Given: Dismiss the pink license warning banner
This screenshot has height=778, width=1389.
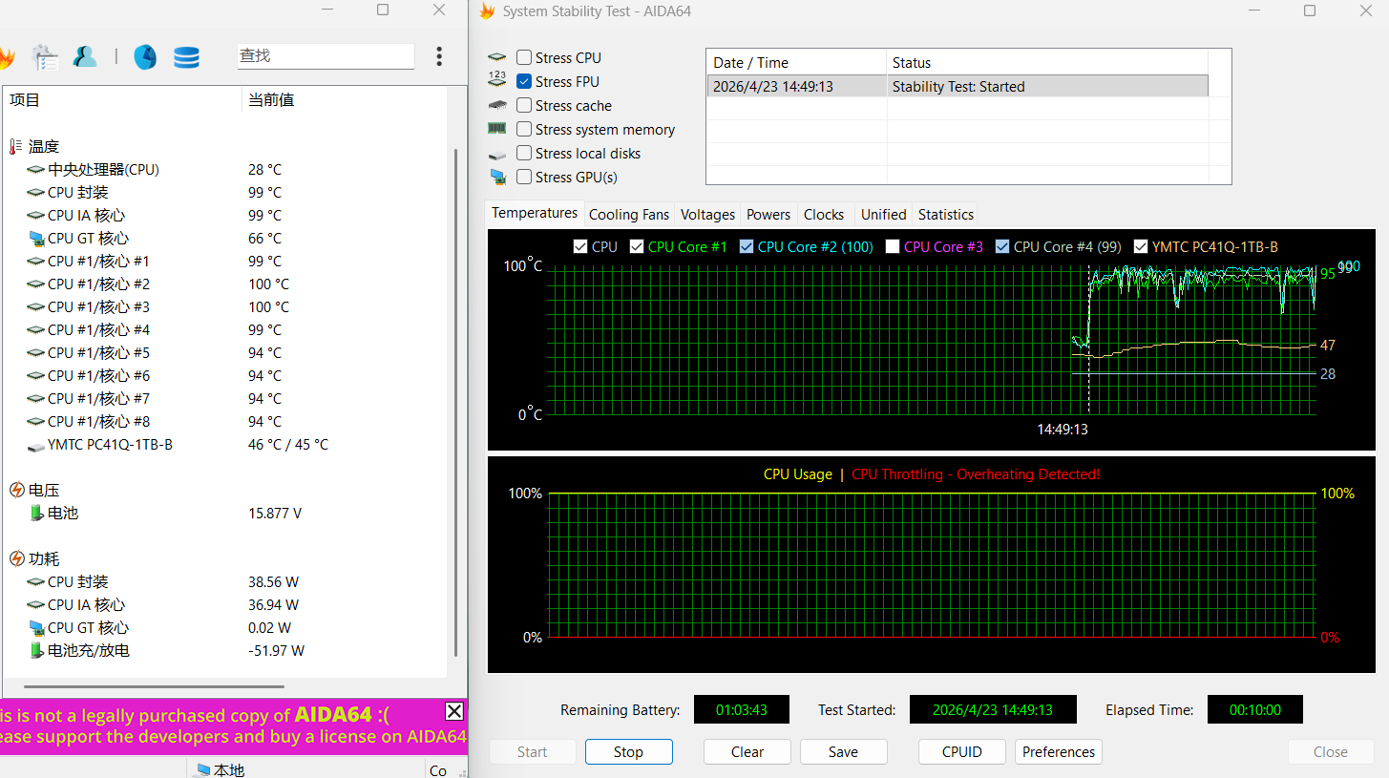Looking at the screenshot, I should (x=454, y=711).
